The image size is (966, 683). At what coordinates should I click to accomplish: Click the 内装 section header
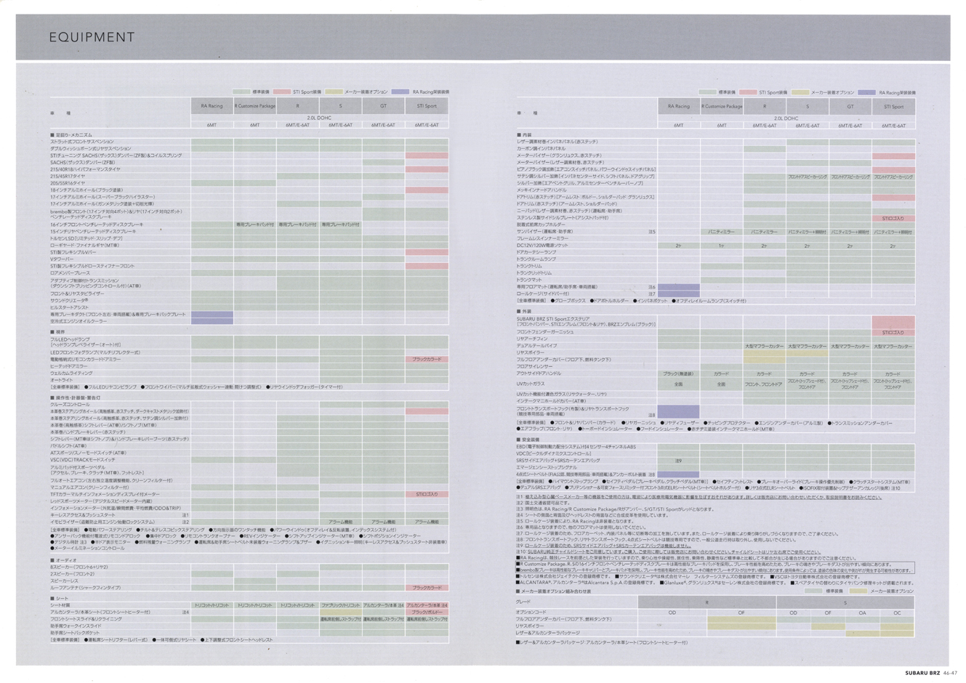click(x=524, y=135)
